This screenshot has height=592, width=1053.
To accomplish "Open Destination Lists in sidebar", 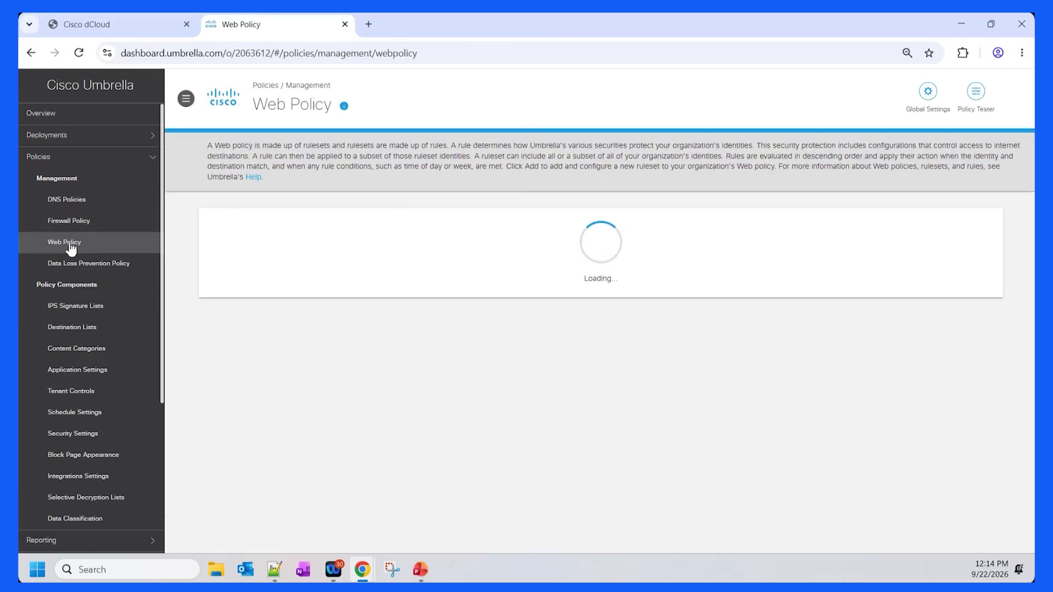I will pos(72,327).
